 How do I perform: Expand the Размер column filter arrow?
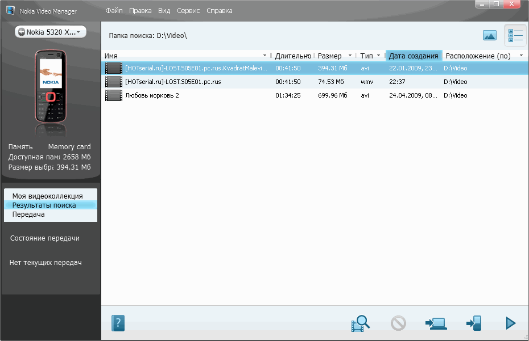pyautogui.click(x=350, y=56)
